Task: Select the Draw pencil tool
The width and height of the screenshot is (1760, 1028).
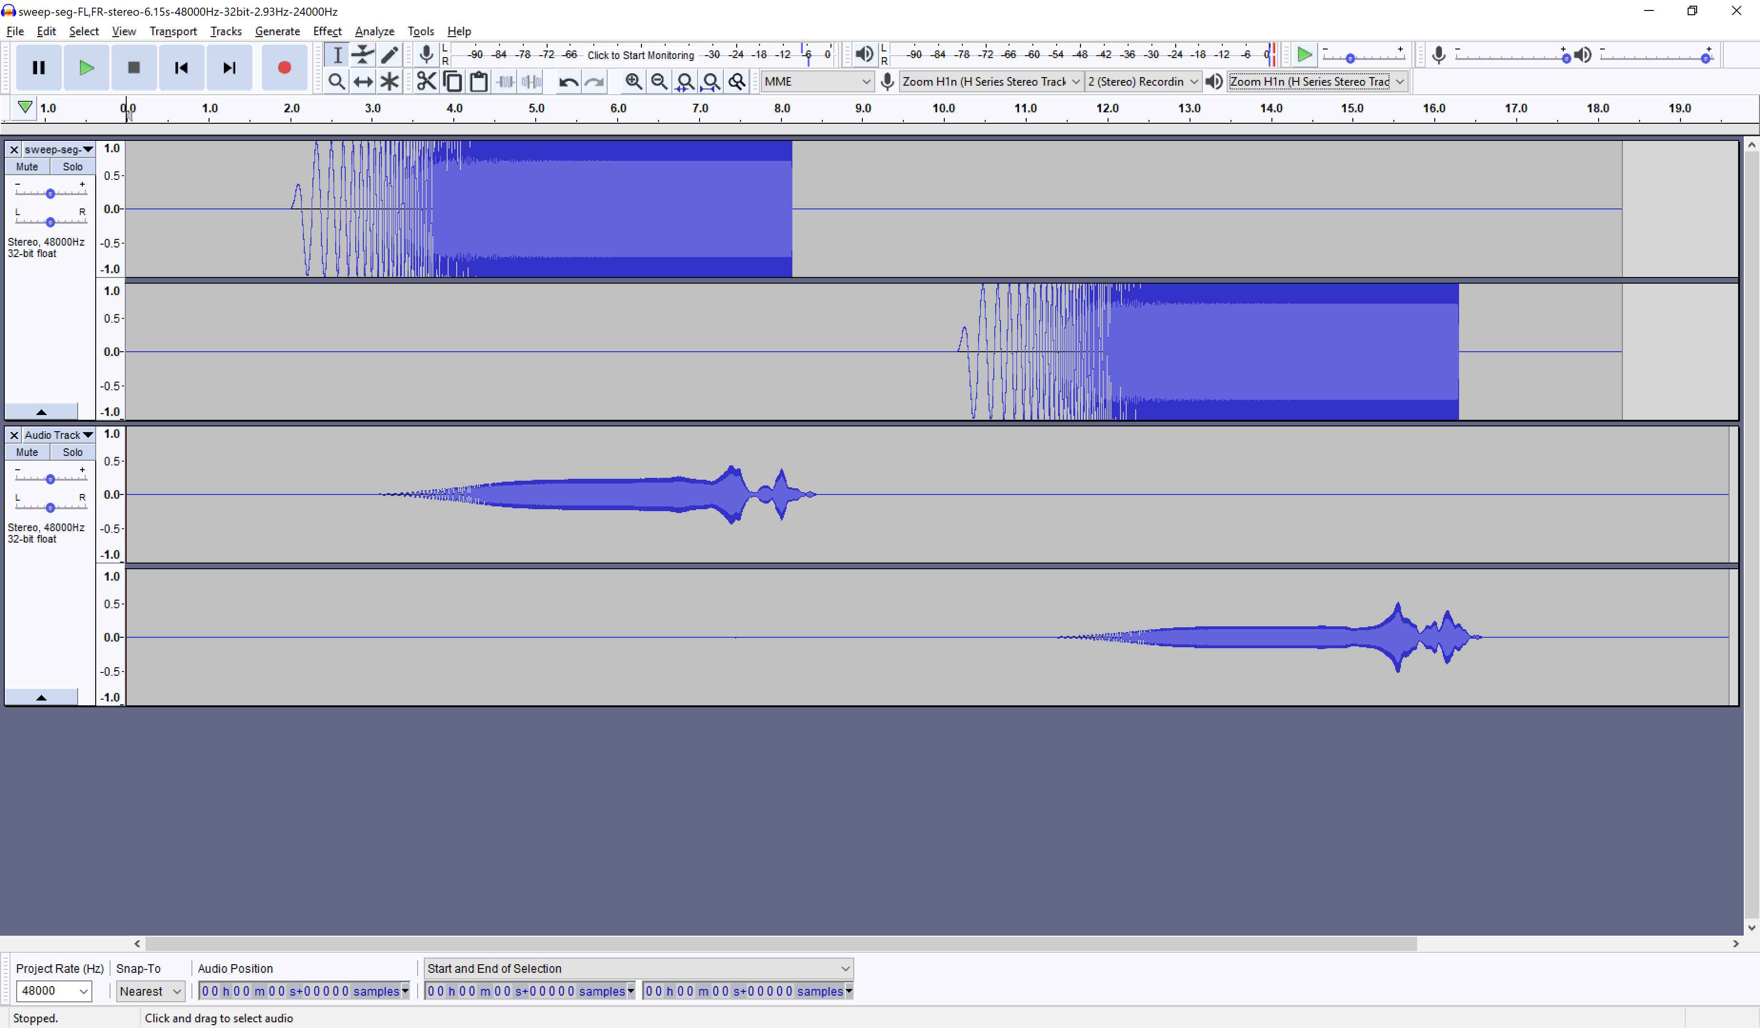Action: tap(389, 54)
